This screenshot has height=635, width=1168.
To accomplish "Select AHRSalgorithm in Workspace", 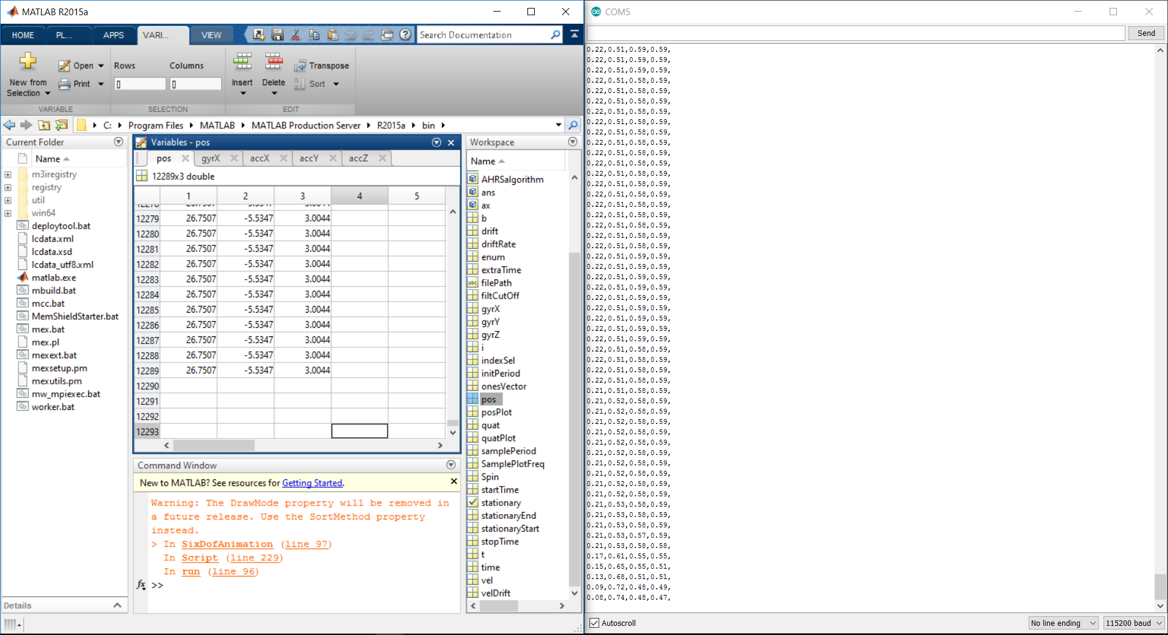I will (x=512, y=179).
